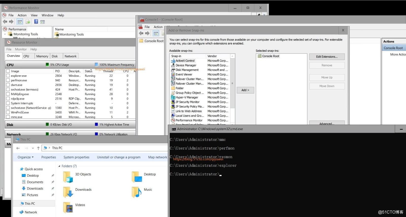Click System properties in This PC toolbar
The image size is (406, 217).
click(x=76, y=157)
